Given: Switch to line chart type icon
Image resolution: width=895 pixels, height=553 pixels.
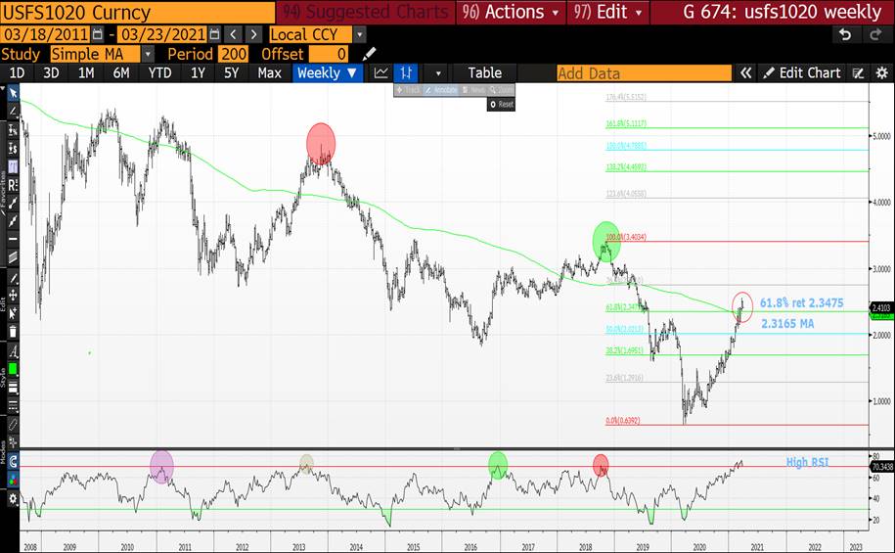Looking at the screenshot, I should [x=380, y=73].
